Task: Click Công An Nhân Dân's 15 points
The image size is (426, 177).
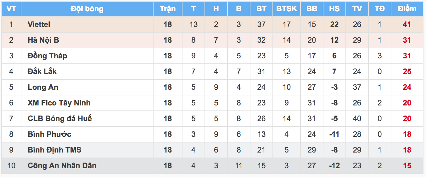Action: 407,166
